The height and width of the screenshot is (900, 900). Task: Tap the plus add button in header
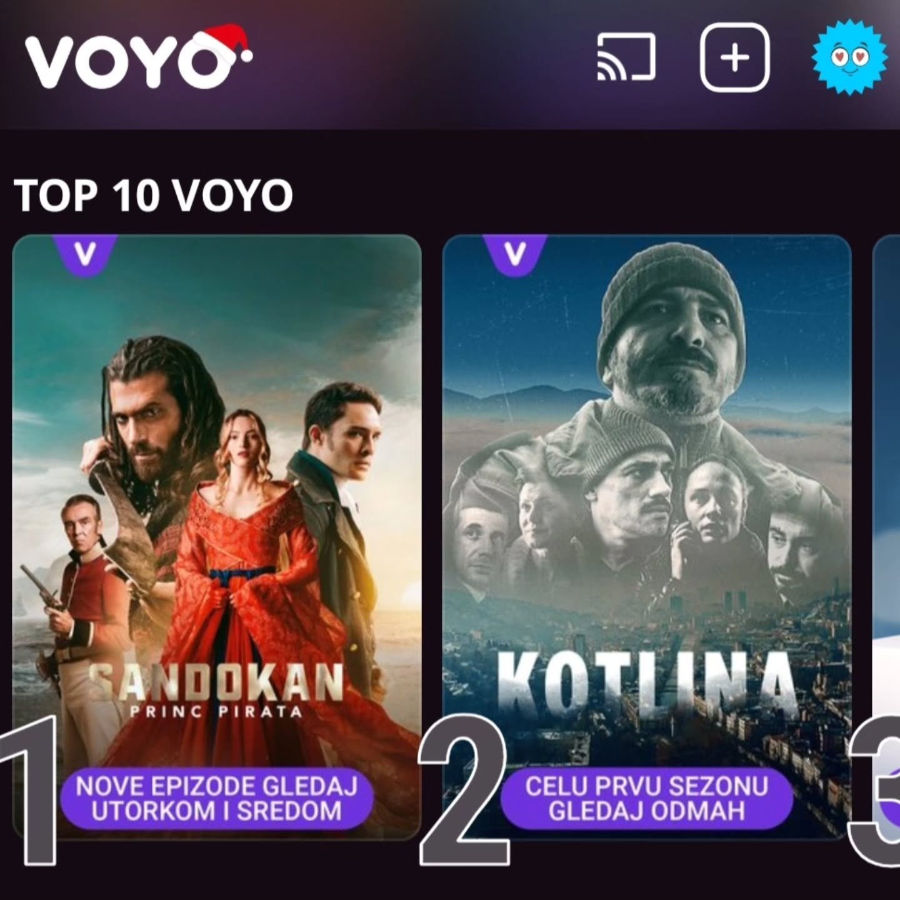click(x=735, y=57)
